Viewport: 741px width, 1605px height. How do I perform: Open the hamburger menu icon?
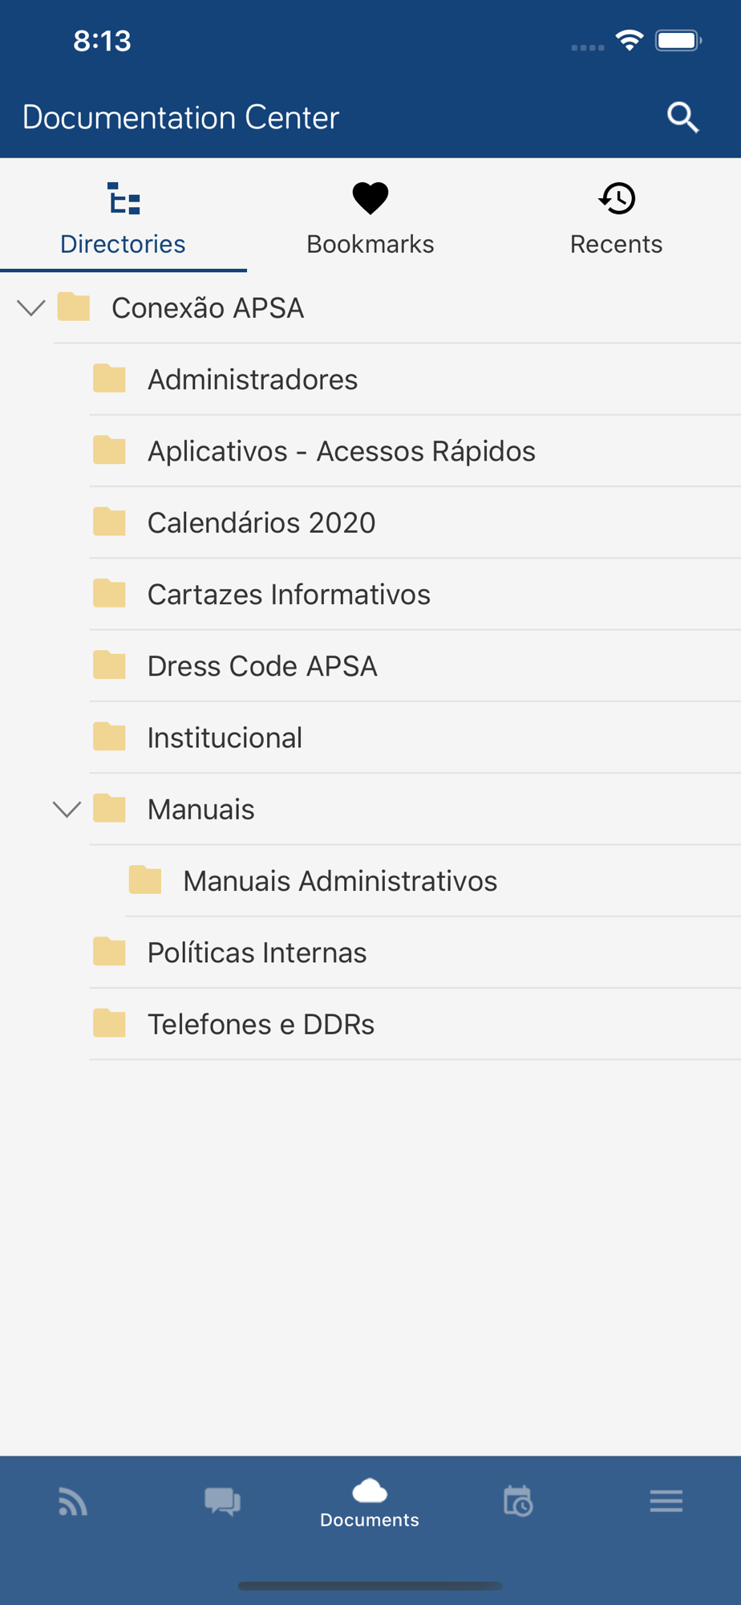(666, 1501)
